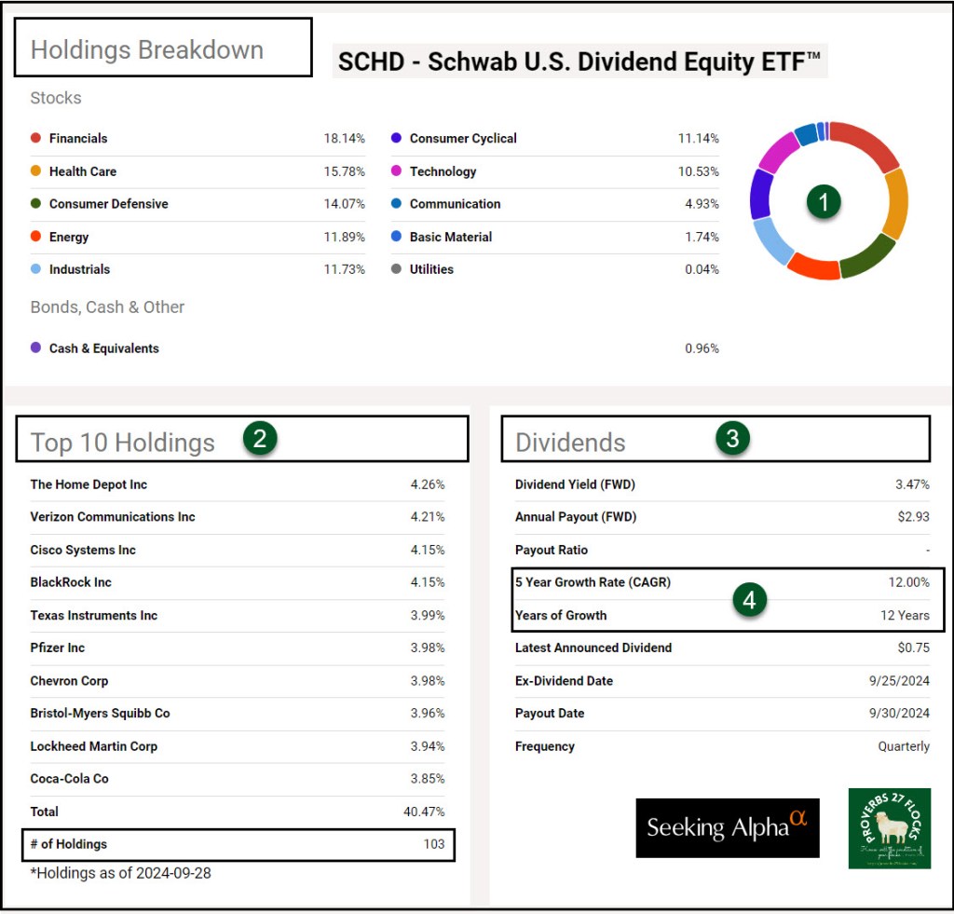Click the Lockheed Martin Corp holding
Image resolution: width=954 pixels, height=914 pixels.
[x=93, y=746]
